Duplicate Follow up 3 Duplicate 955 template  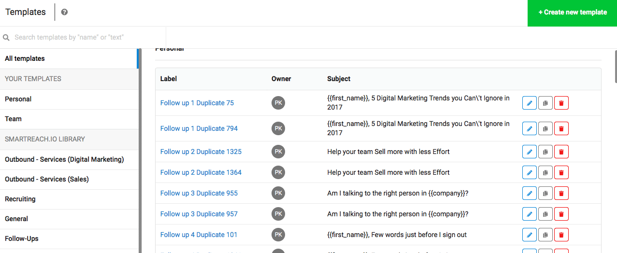click(x=545, y=193)
